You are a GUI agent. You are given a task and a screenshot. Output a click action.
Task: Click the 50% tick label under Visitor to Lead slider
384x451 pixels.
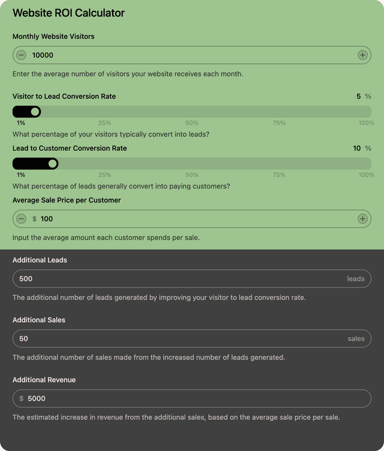[x=192, y=123]
